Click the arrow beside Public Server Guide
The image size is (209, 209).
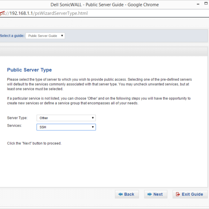click(x=62, y=36)
